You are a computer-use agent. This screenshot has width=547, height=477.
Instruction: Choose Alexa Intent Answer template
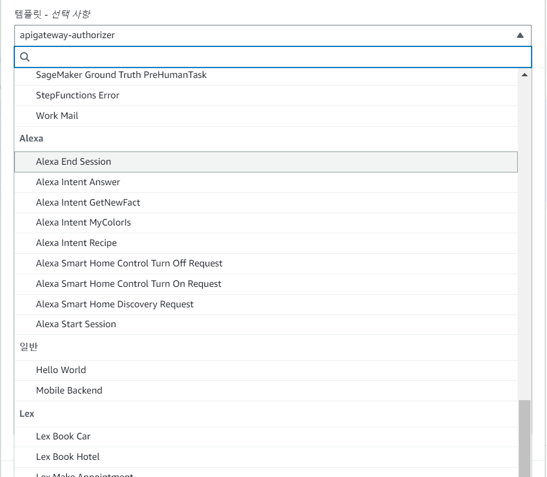click(x=266, y=182)
